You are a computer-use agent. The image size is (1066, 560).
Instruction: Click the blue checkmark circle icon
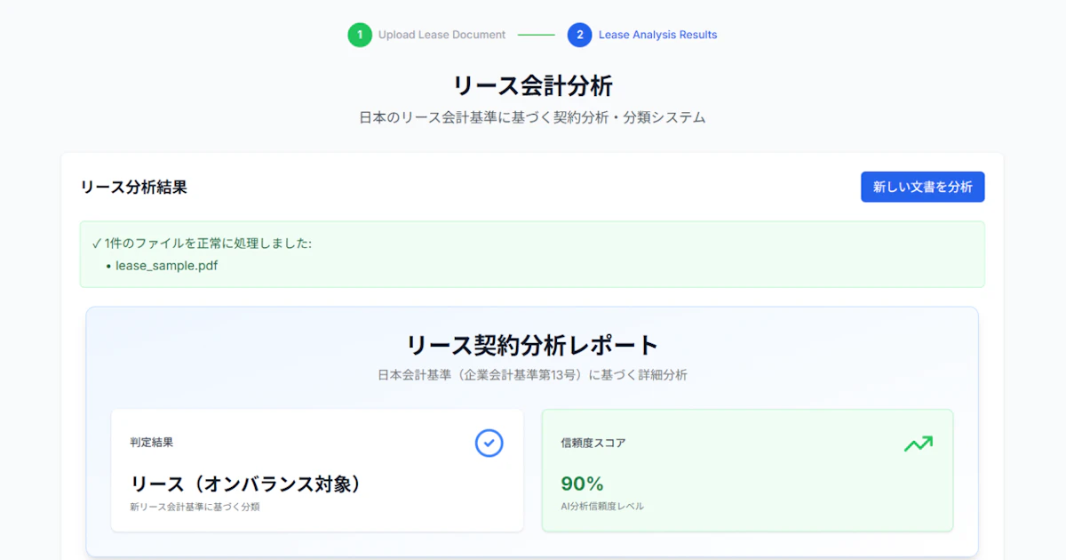pos(489,443)
